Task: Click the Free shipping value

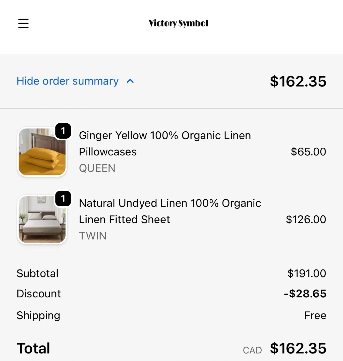Action: 315,315
